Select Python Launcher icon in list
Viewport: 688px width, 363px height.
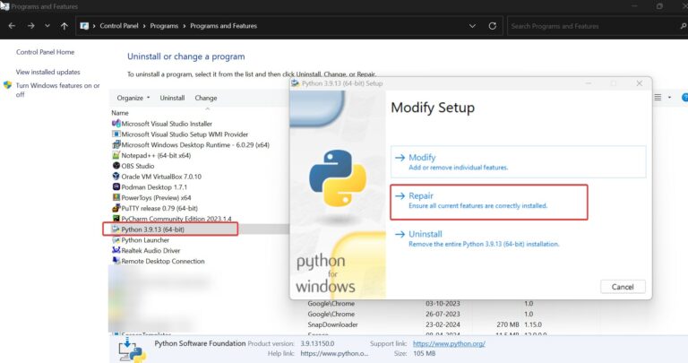pos(116,240)
